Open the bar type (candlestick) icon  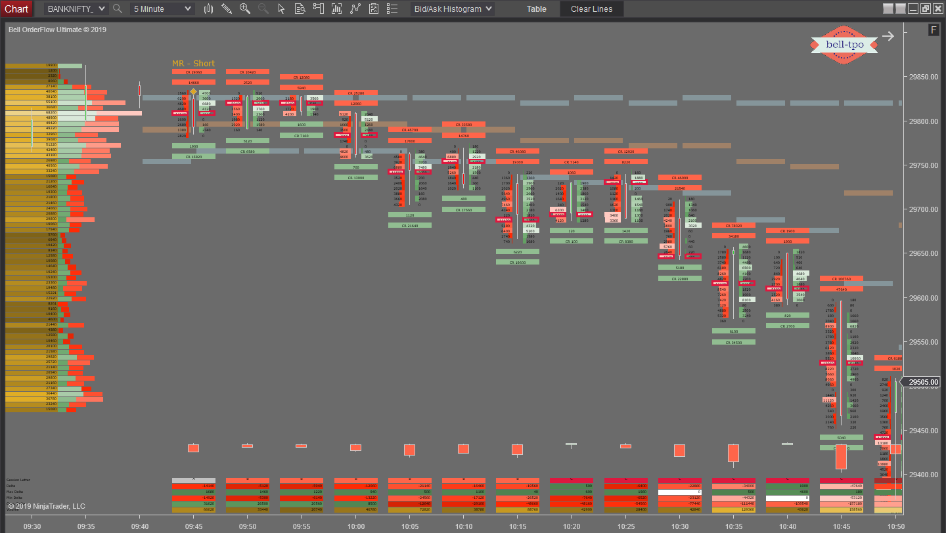tap(209, 9)
